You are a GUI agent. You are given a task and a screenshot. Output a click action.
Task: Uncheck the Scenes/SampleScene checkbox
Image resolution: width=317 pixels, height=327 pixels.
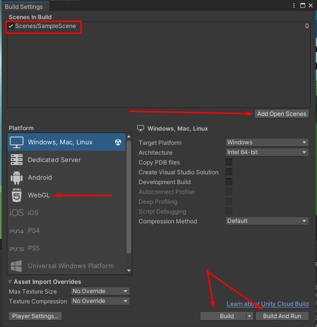11,26
